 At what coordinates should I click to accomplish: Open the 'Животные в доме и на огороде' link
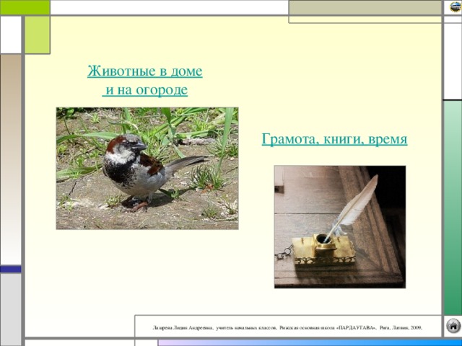coord(144,80)
